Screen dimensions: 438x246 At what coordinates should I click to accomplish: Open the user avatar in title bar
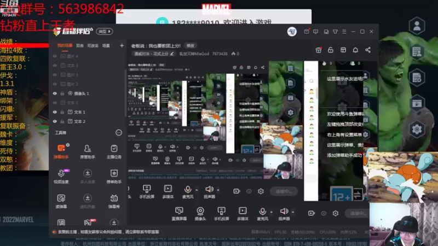tap(292, 32)
